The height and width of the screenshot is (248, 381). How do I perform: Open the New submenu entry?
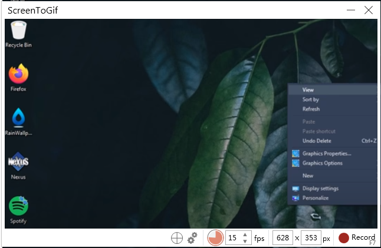(x=333, y=176)
